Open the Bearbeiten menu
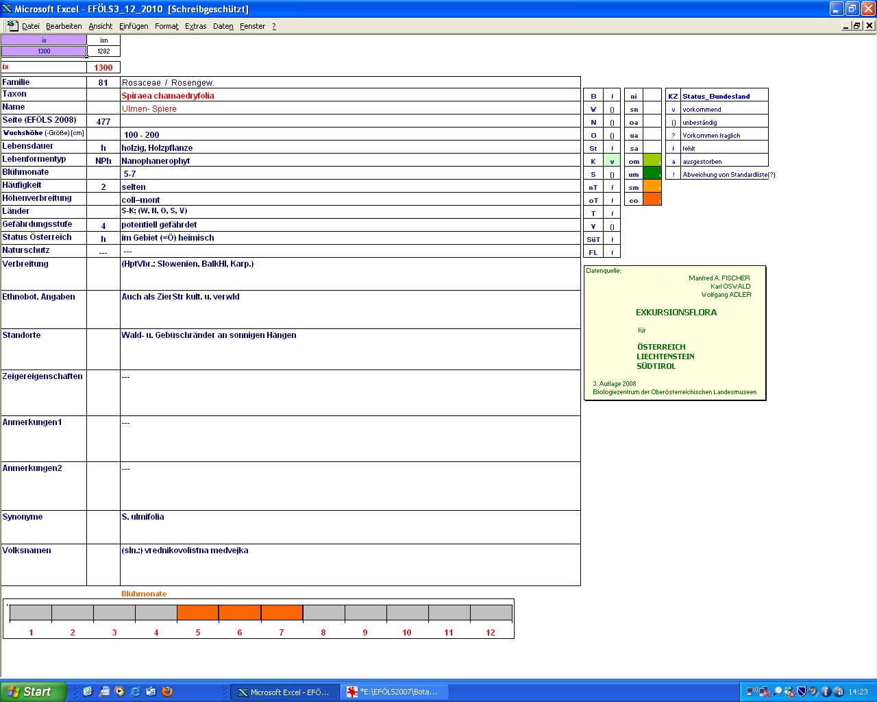The image size is (877, 702). point(64,26)
